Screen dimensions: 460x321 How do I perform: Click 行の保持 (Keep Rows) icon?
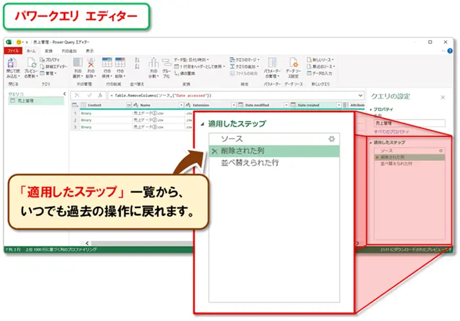[107, 63]
